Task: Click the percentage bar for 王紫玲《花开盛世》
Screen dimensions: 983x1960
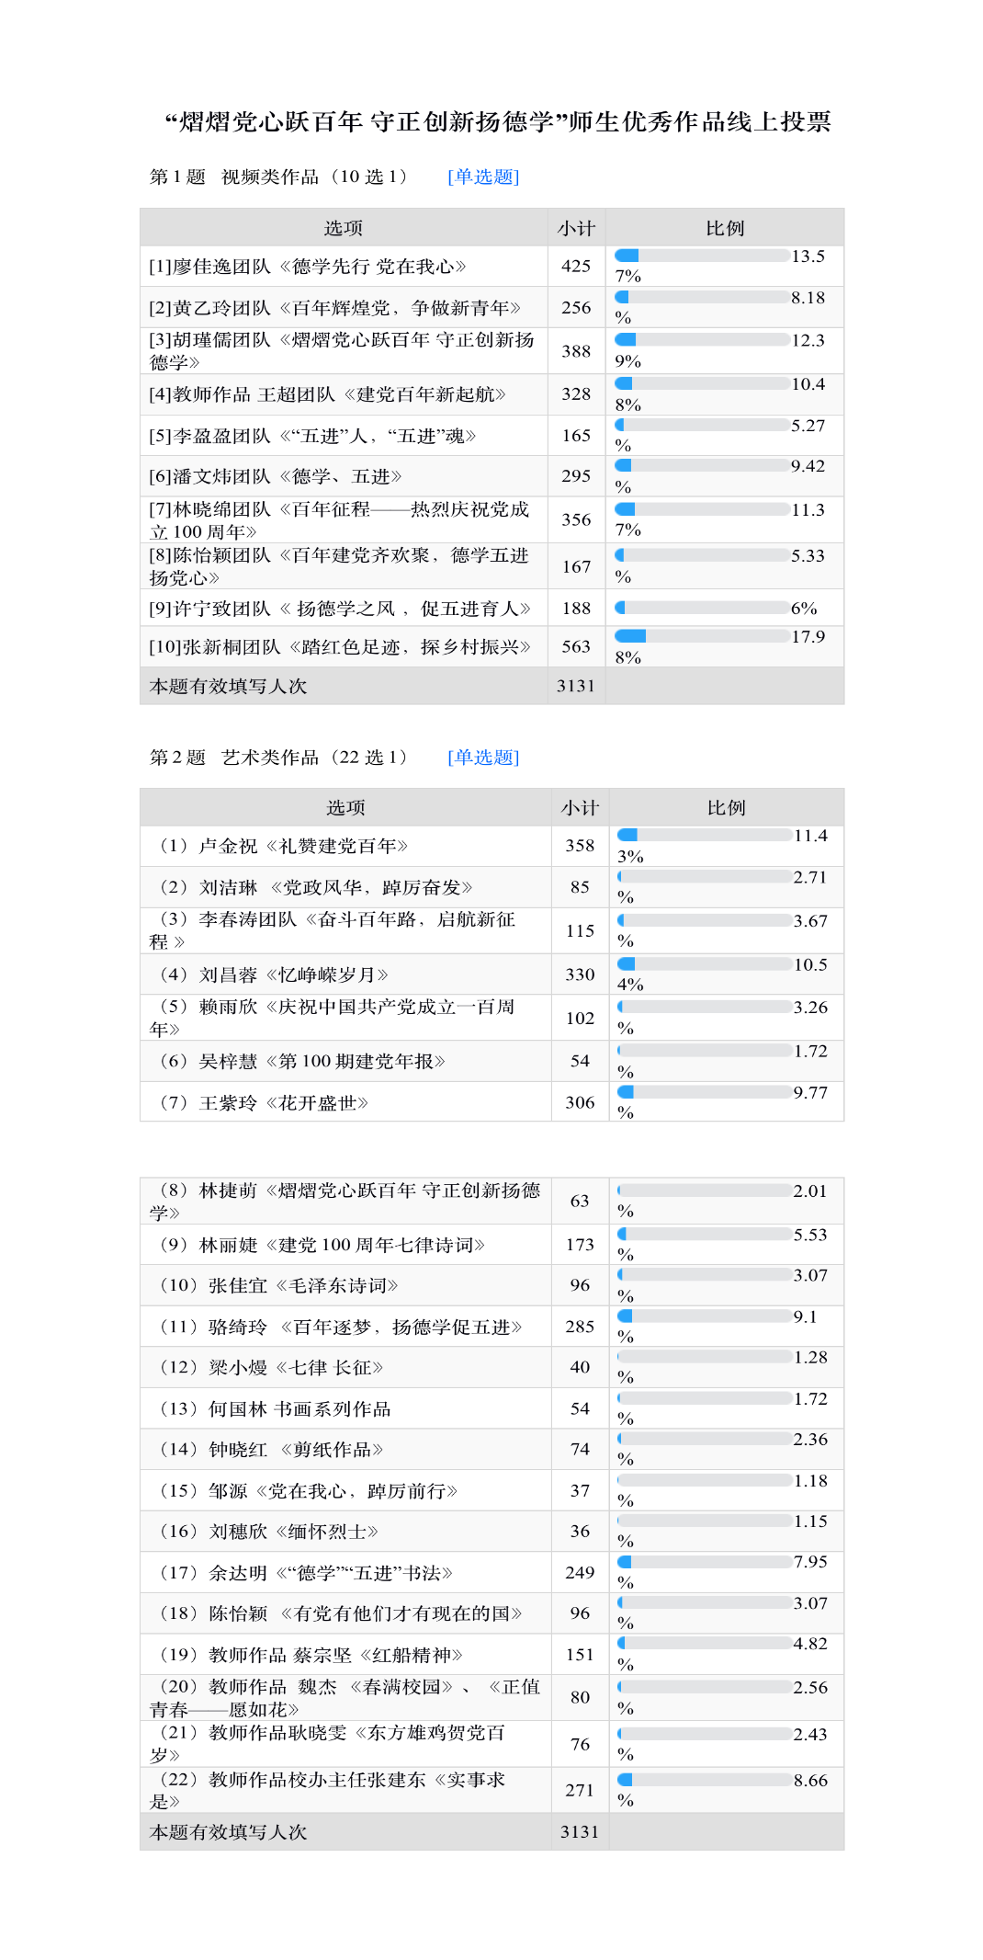Action: tap(705, 1092)
